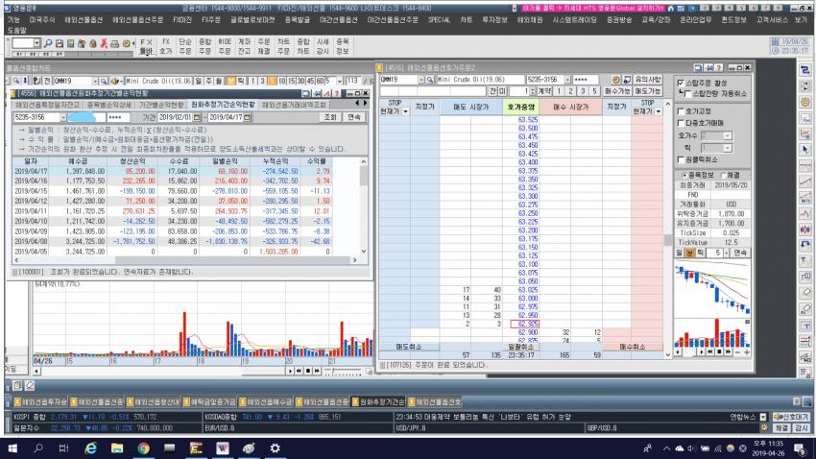Click the calendar icon beside start date 2019/02/01
This screenshot has width=816, height=459.
point(197,117)
